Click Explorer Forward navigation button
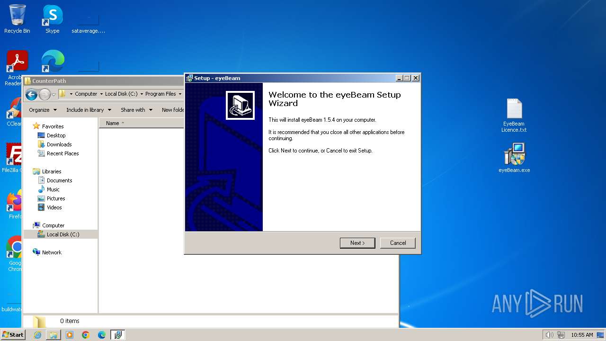The image size is (606, 341). point(45,94)
